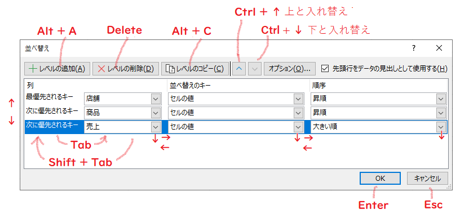Image resolution: width=460 pixels, height=218 pixels.
Task: Move the level down with the down arrow
Action: (x=255, y=69)
